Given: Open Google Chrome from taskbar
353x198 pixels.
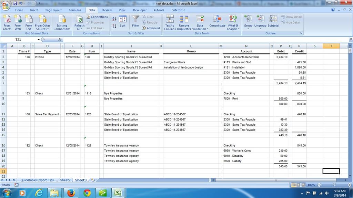Looking at the screenshot, I should (87, 193).
